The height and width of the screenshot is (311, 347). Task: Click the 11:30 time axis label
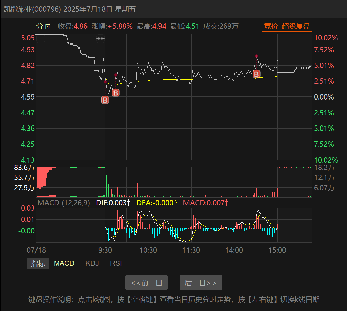pos(191,250)
